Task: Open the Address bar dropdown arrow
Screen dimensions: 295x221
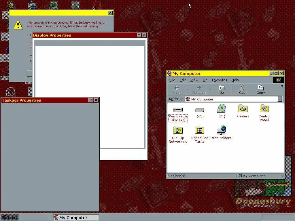Action: coord(280,99)
